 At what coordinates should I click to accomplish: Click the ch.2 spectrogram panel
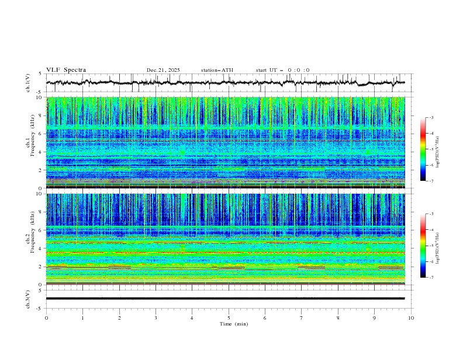[x=225, y=239]
